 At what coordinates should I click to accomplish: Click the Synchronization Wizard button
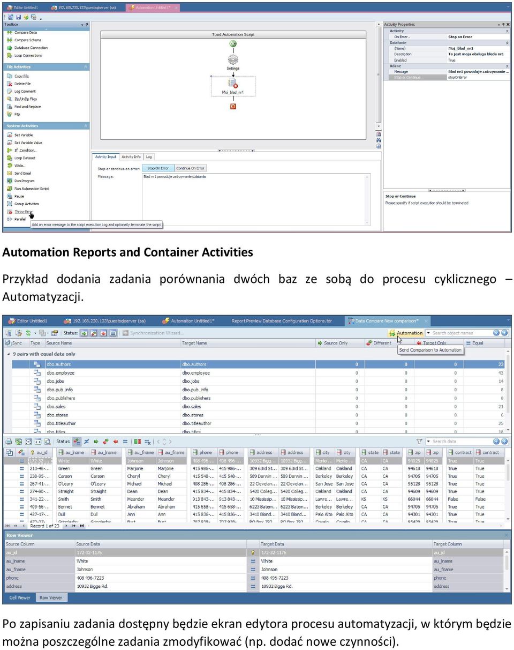point(153,333)
